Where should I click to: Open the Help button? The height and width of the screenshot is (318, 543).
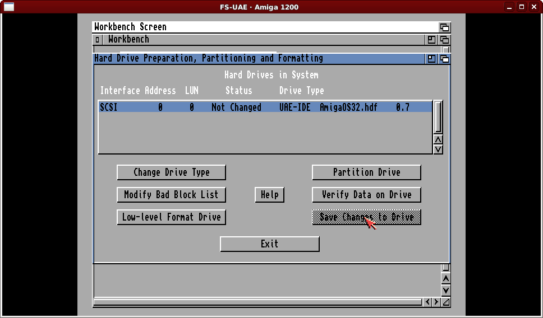pos(269,195)
